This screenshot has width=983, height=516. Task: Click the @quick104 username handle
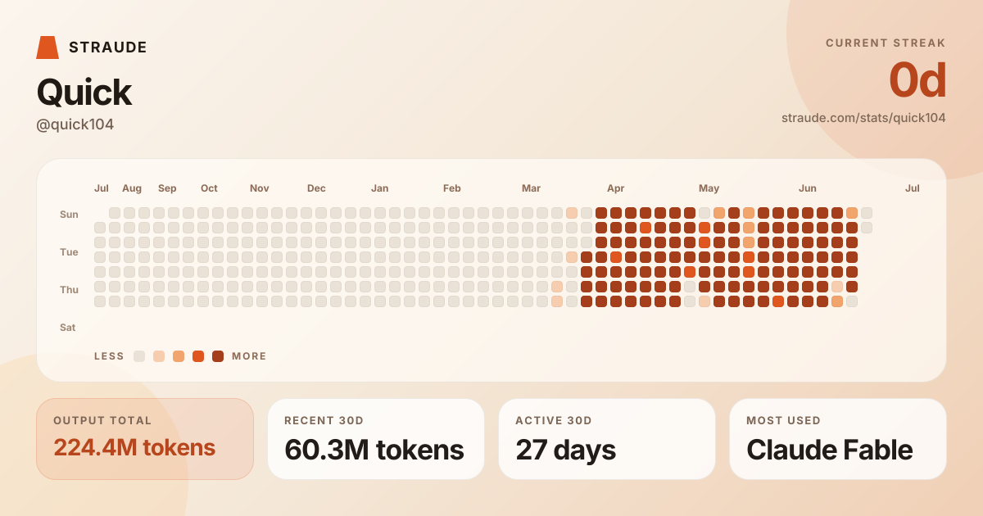point(75,124)
